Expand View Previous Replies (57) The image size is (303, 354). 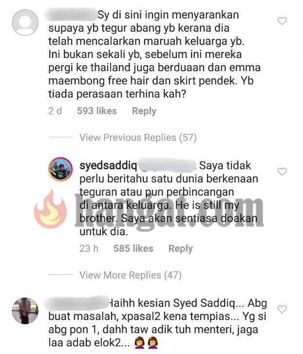138,137
